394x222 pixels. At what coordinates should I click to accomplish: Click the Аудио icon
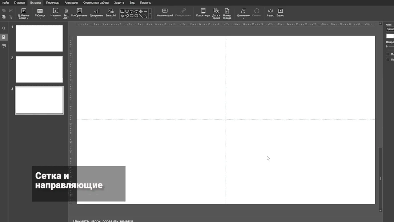point(270,13)
